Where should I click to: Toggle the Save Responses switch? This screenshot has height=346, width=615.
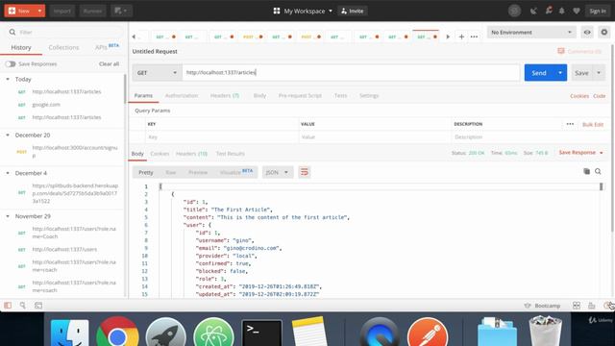11,64
